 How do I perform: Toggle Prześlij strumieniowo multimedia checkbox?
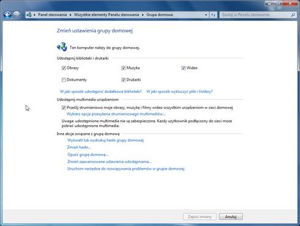[x=64, y=108]
